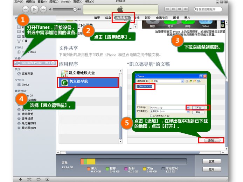This screenshot has height=182, width=243.
Task: Toggle repeat icon in bottom bar
Action: click(x=39, y=179)
